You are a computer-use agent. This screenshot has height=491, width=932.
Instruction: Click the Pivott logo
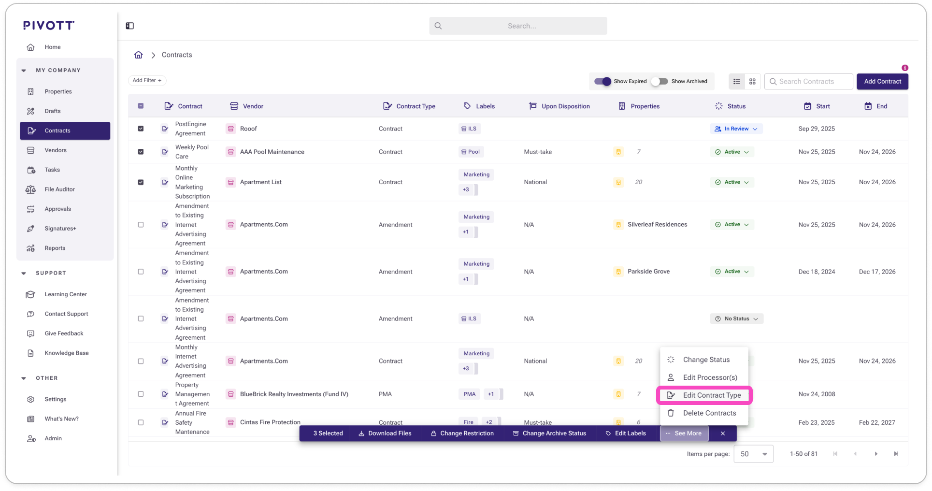click(49, 25)
